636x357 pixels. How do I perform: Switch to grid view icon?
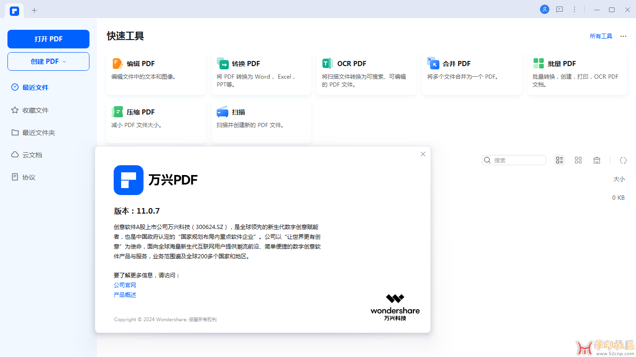(578, 160)
